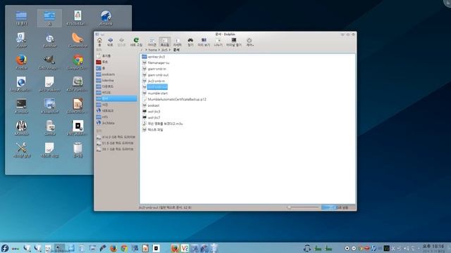Click the home breadcrumb in the location bar
This screenshot has height=253, width=451.
point(153,50)
